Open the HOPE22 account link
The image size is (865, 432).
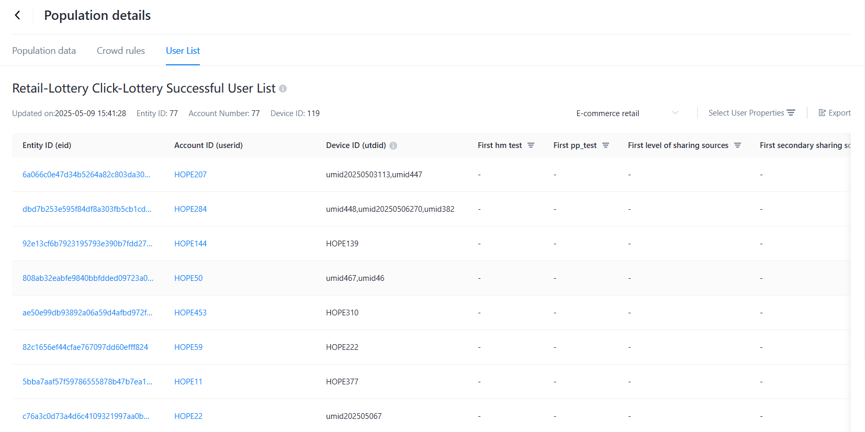[188, 416]
